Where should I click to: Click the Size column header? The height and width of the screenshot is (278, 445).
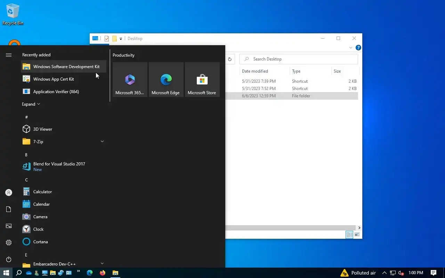tap(345, 71)
